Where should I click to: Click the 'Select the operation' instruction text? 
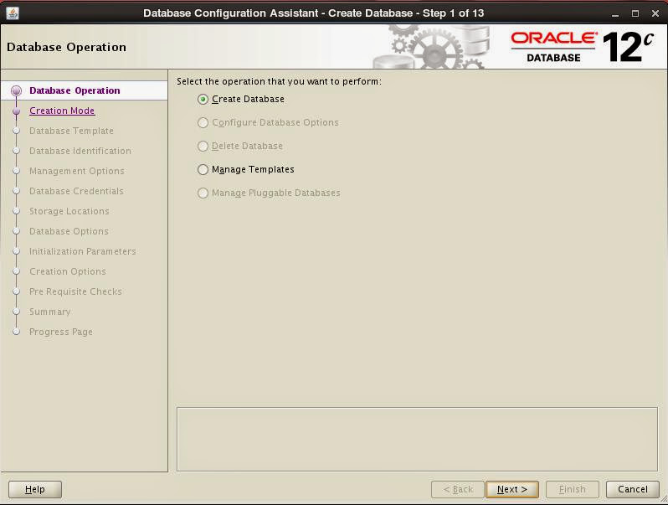(279, 81)
